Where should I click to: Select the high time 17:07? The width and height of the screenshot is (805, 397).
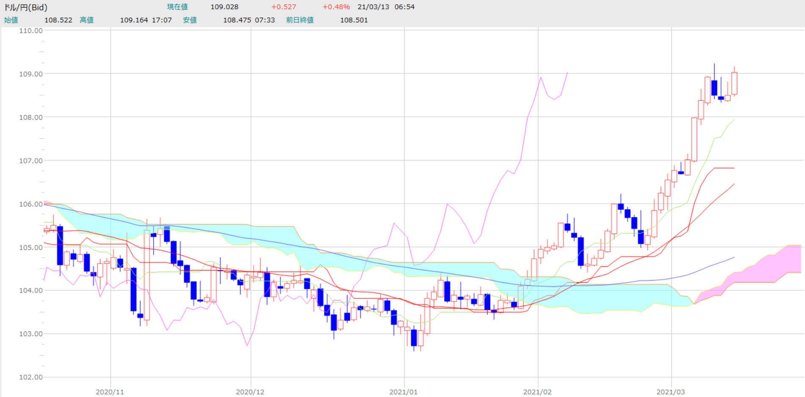[162, 20]
